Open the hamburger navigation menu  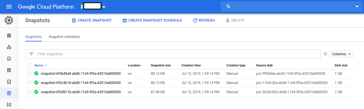point(9,7)
